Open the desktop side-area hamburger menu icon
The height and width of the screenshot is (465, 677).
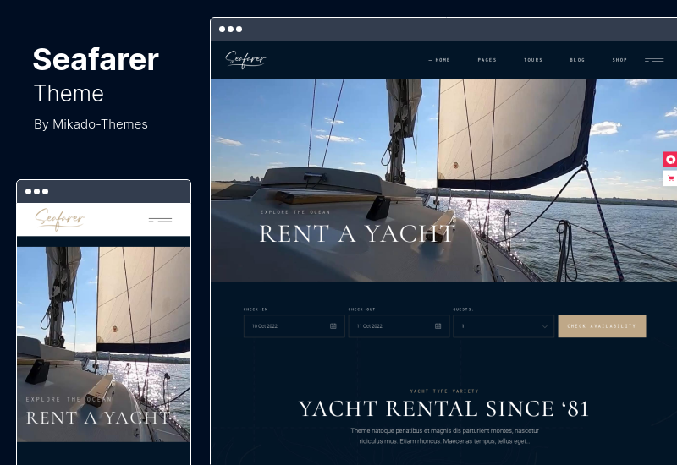(x=654, y=60)
